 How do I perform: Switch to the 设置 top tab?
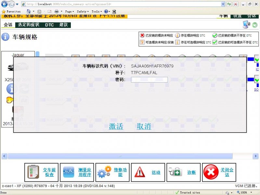coord(238,16)
